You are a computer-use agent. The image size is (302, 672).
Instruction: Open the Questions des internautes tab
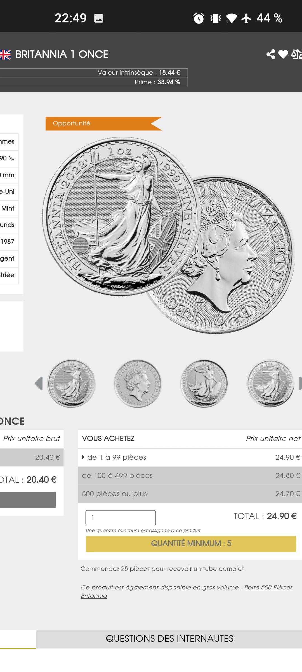[169, 638]
